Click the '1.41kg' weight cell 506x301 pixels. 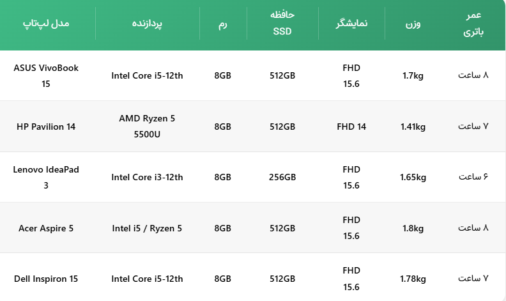(x=413, y=127)
